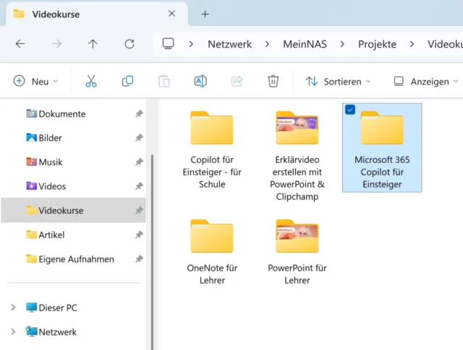
Task: Select Videokurse in the sidebar
Action: click(73, 210)
